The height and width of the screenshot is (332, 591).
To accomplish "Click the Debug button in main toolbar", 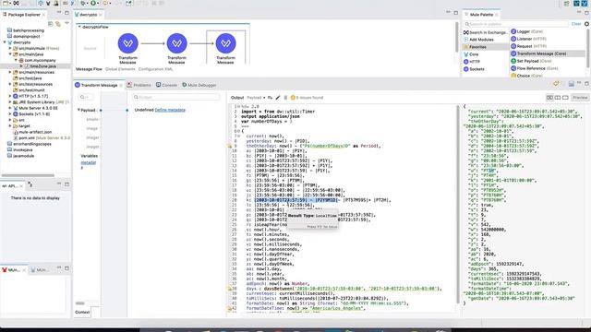I will (x=83, y=3).
